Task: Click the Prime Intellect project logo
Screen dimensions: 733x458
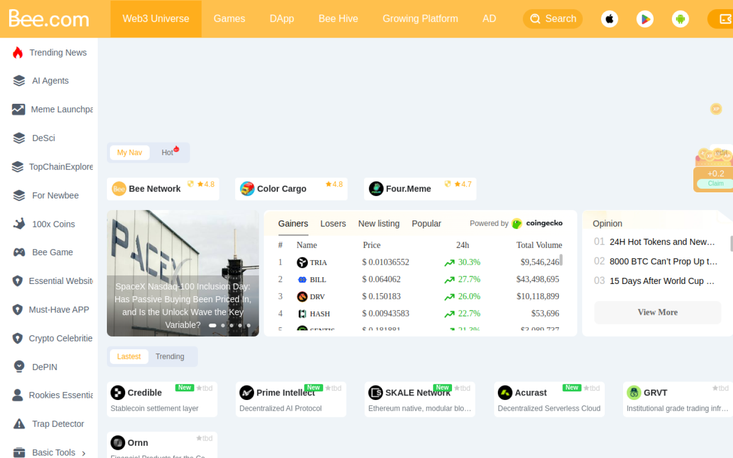Action: click(247, 393)
